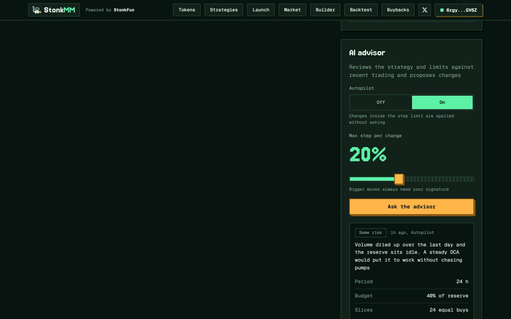Click the Period value 24 h
Screen dimensions: 511x319
point(462,282)
